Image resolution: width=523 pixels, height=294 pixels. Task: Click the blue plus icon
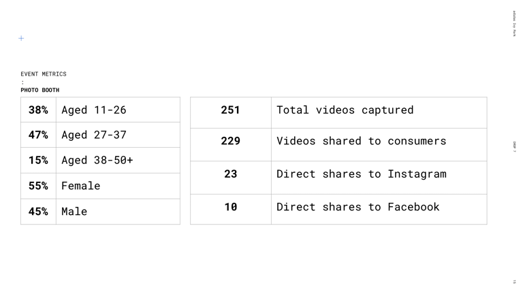click(21, 38)
